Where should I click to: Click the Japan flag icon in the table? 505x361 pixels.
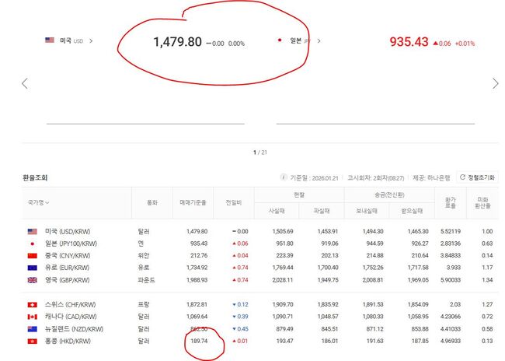tap(33, 243)
